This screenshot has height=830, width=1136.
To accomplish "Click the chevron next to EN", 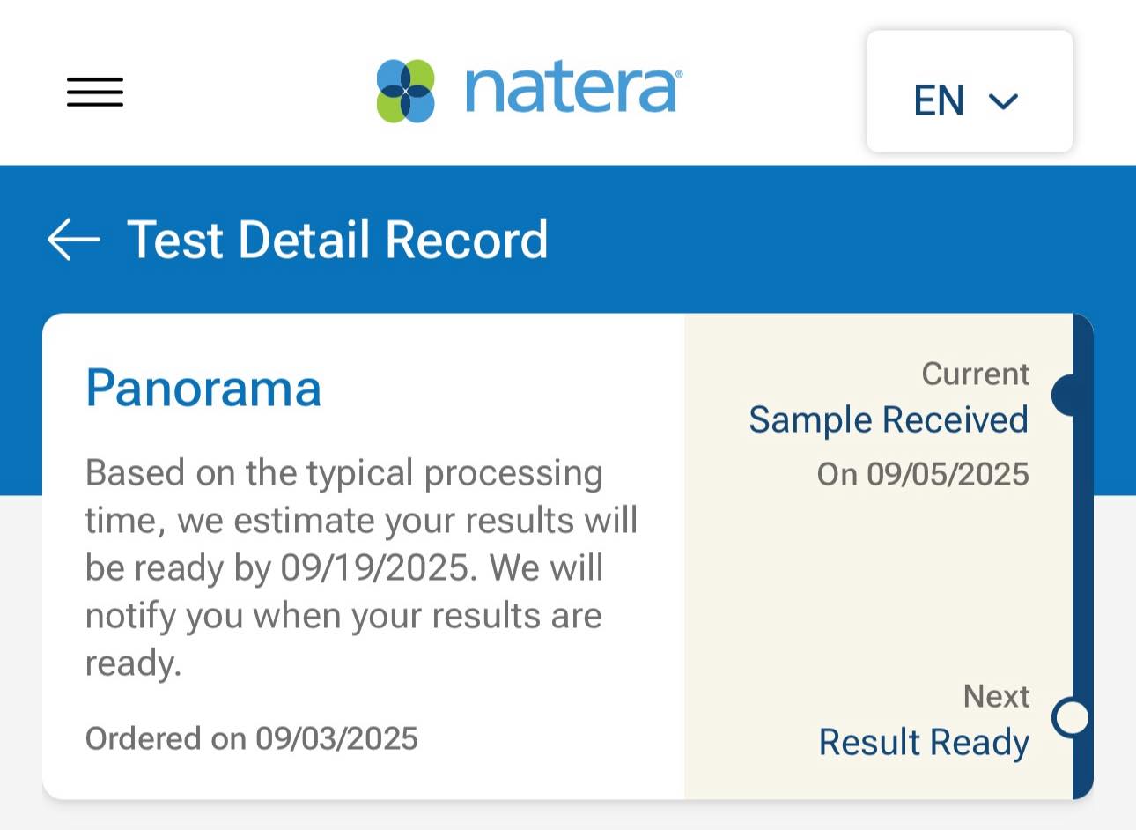I will pyautogui.click(x=1004, y=101).
